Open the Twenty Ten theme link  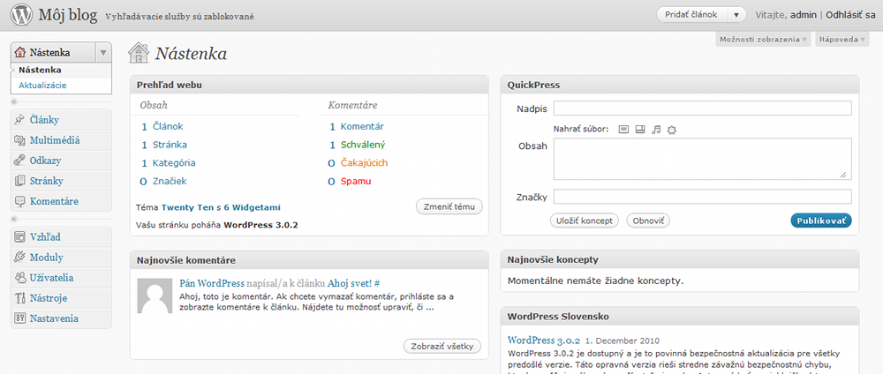point(187,207)
